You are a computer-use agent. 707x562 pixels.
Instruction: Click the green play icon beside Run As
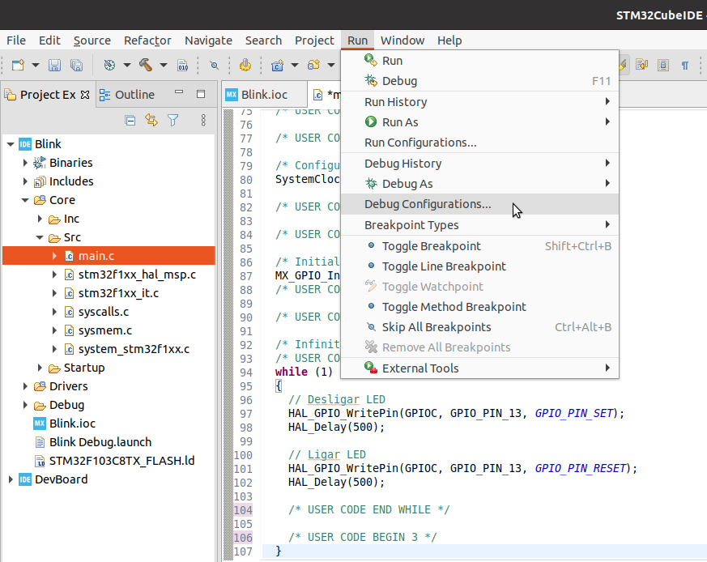[x=371, y=121]
